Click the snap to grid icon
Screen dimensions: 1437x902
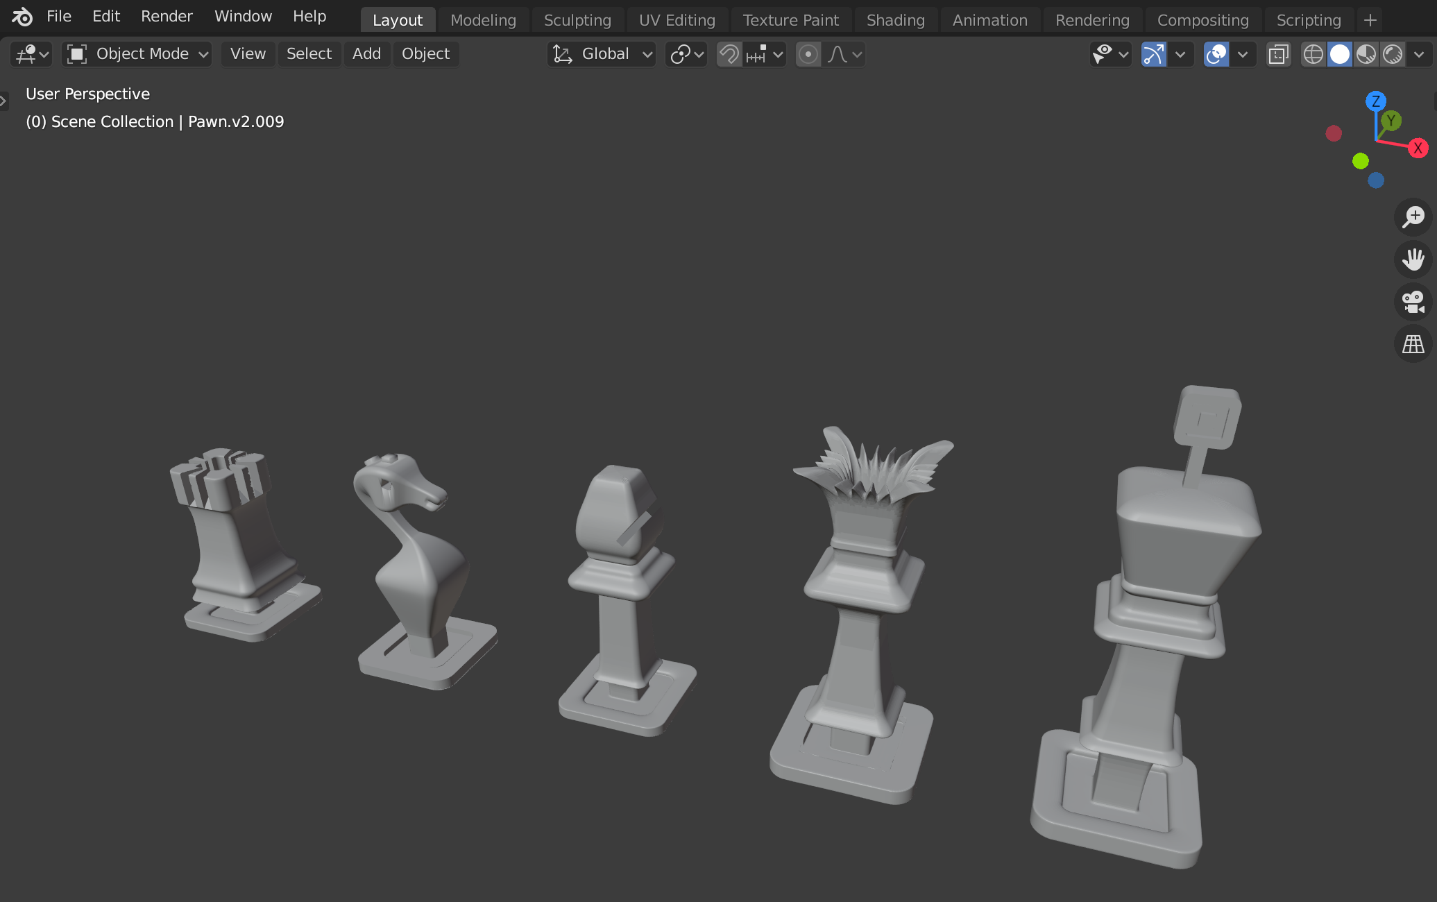click(x=758, y=53)
